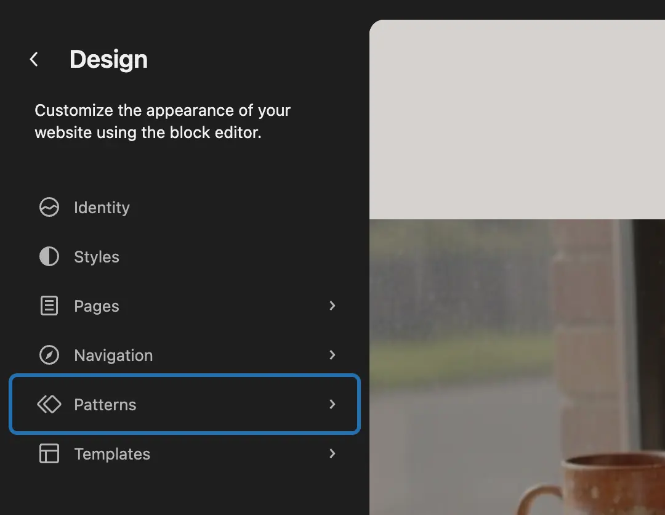Open the Templates menu item
The image size is (665, 515).
185,453
